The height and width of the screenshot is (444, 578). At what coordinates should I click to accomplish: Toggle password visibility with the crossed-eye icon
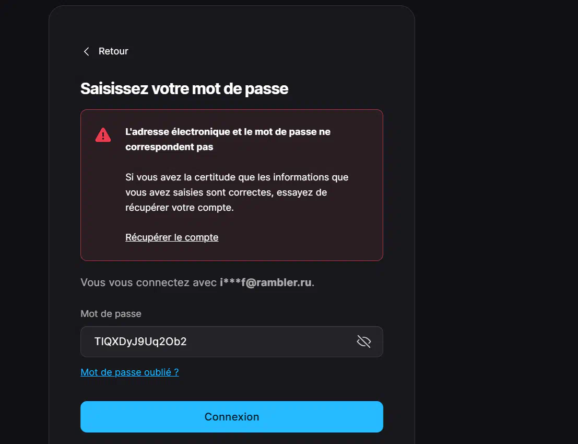tap(363, 341)
